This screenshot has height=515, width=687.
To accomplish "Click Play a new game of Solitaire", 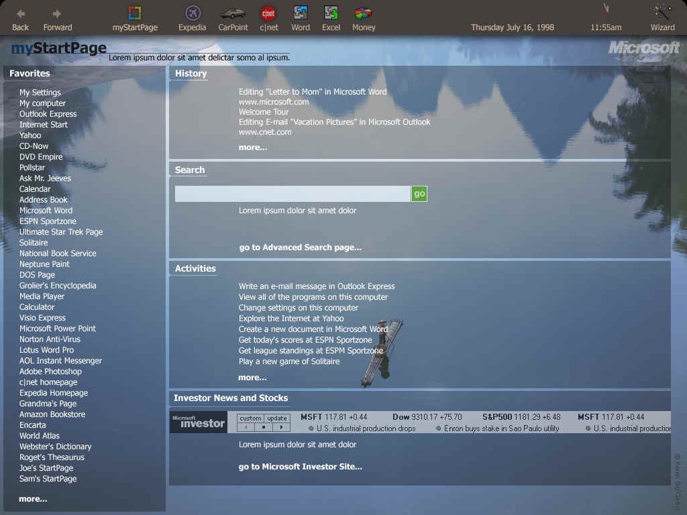I will 288,361.
